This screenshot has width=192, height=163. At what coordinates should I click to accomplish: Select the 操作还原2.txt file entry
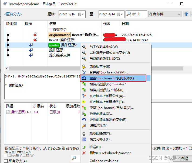pos(21,112)
